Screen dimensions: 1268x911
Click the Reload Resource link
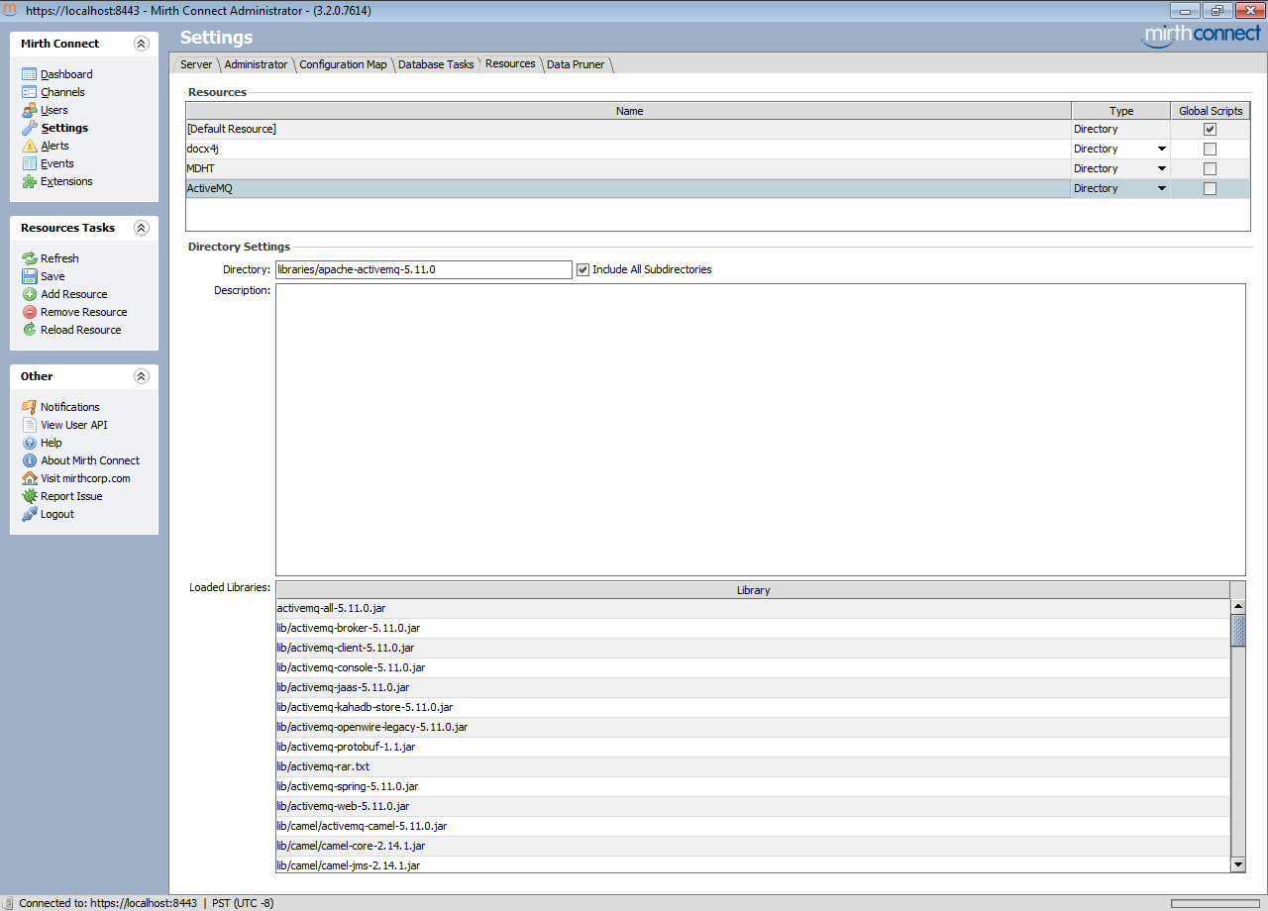coord(81,330)
